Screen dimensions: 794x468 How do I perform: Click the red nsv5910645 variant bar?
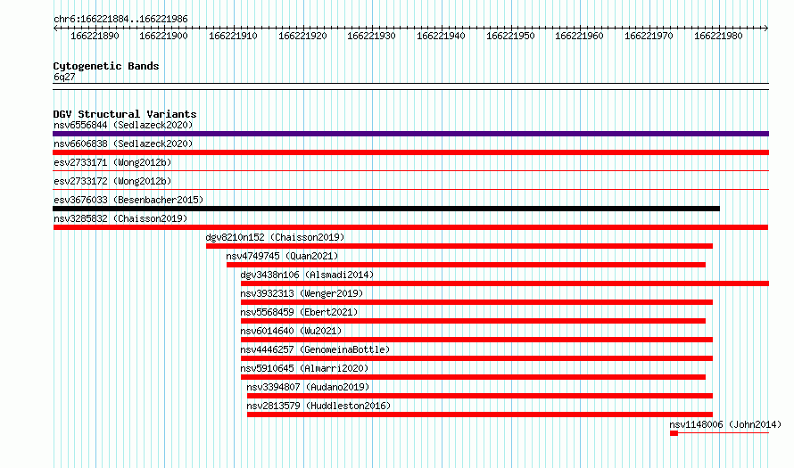coord(473,377)
